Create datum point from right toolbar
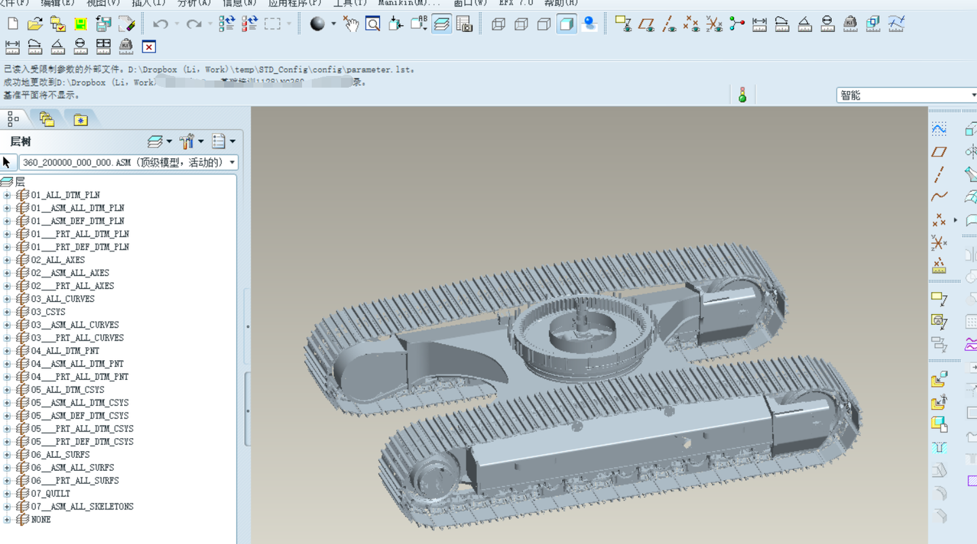The width and height of the screenshot is (977, 544). pyautogui.click(x=939, y=220)
